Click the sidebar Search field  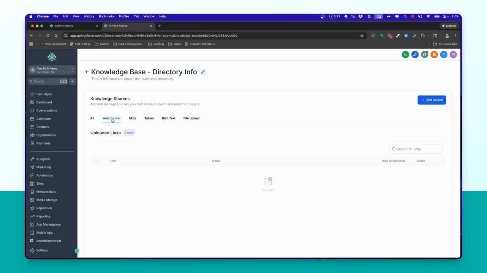[48, 81]
